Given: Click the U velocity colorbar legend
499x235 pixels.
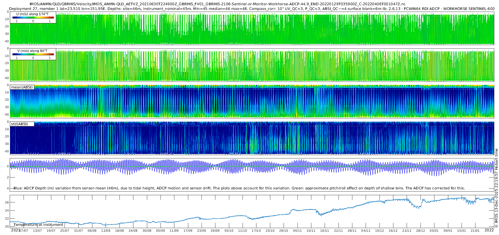Looking at the screenshot, I should coord(33,17).
